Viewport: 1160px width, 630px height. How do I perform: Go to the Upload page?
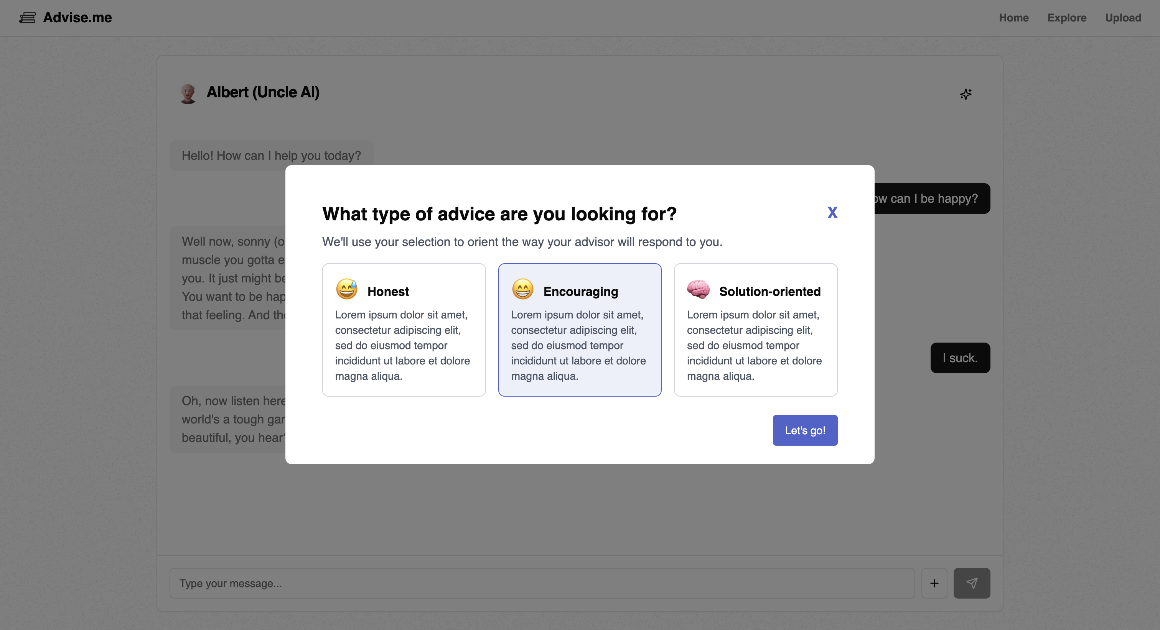point(1123,18)
